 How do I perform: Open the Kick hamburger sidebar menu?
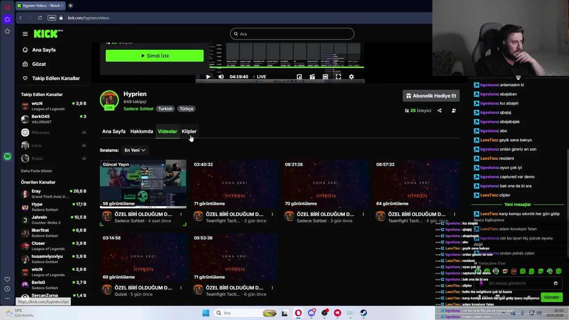pos(25,34)
